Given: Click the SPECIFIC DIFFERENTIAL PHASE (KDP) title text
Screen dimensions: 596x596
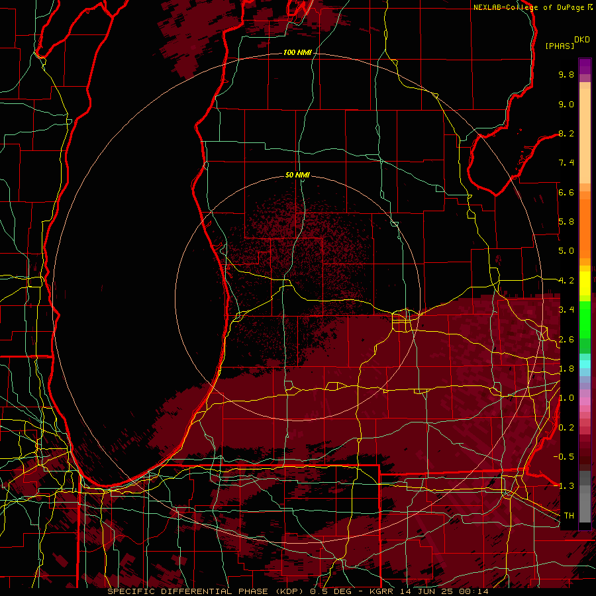Looking at the screenshot, I should (x=207, y=591).
